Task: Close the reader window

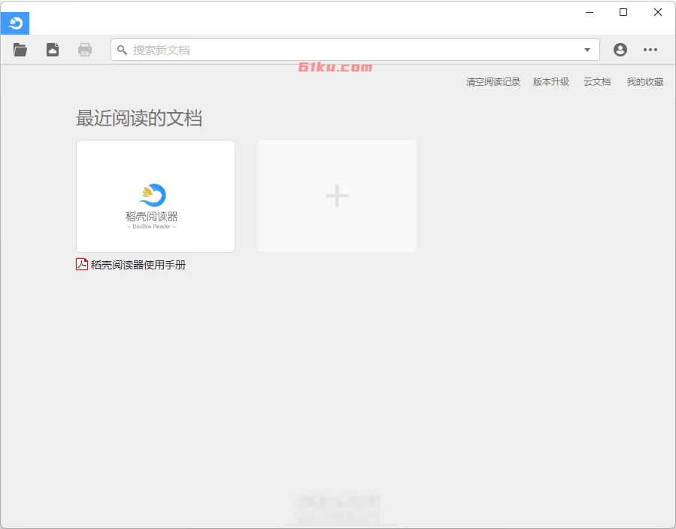Action: point(658,12)
